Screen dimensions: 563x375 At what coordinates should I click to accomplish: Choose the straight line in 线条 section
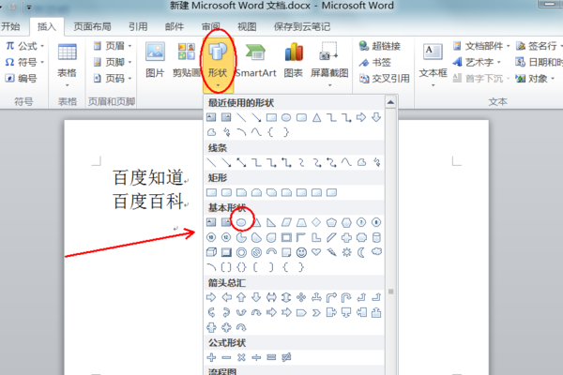(x=211, y=162)
